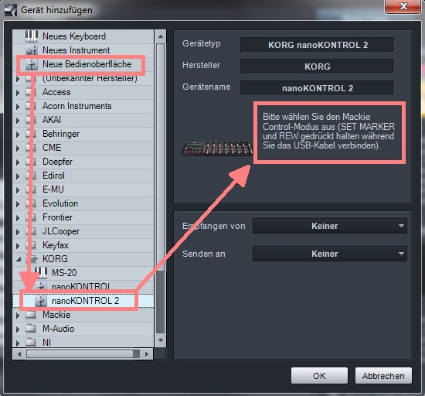
Task: Open the Senden an dropdown
Action: [x=330, y=254]
